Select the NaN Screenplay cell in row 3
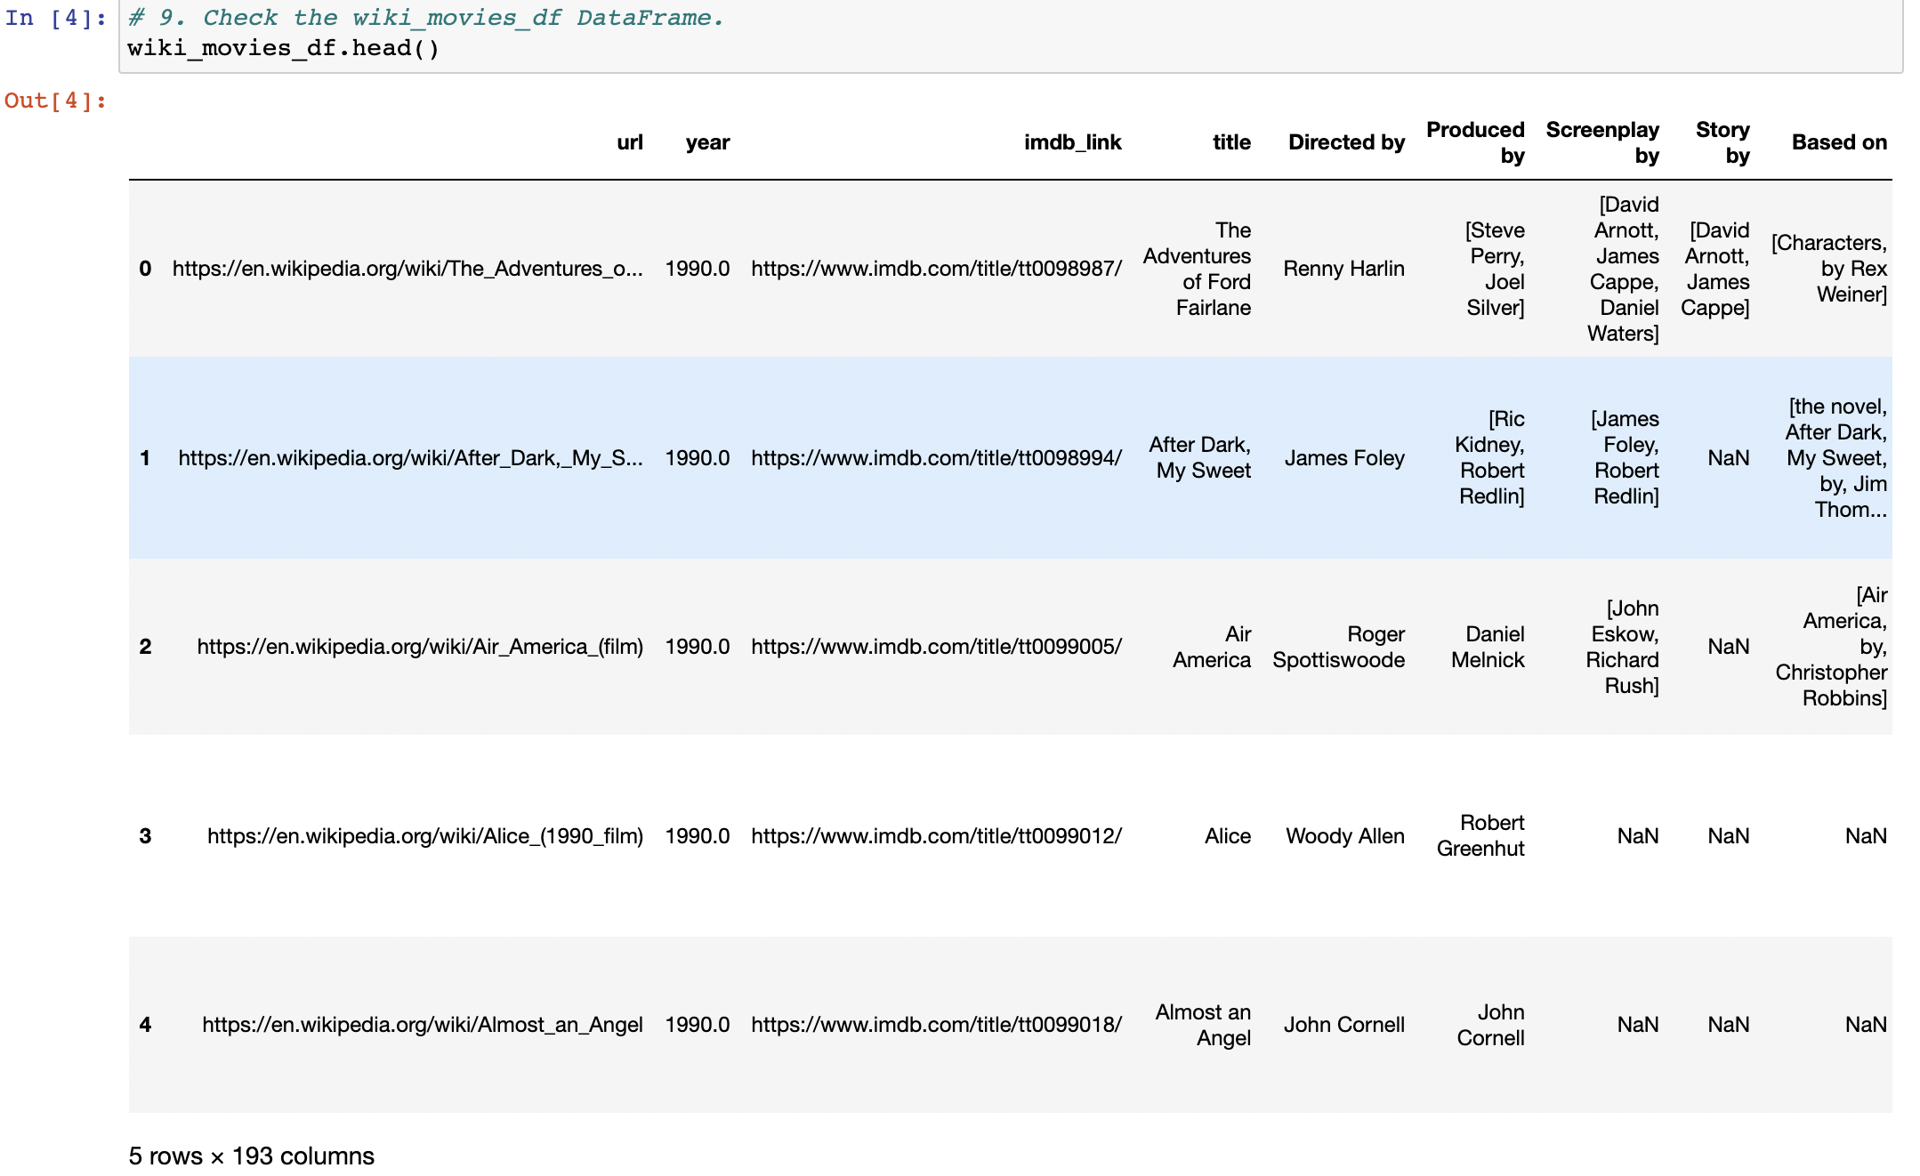Image resolution: width=1920 pixels, height=1176 pixels. coord(1639,835)
